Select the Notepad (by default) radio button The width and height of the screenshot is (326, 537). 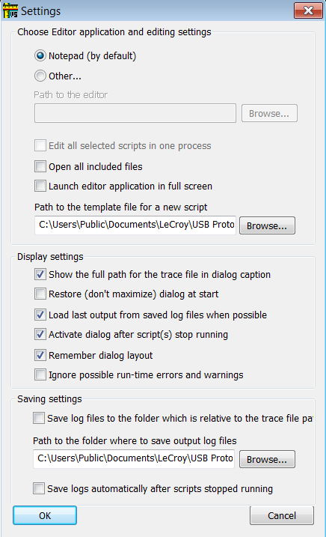(x=40, y=55)
